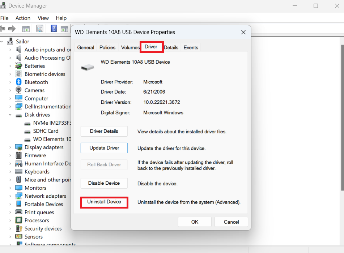The height and width of the screenshot is (253, 344).
Task: Switch to the Volumes tab
Action: coord(130,47)
